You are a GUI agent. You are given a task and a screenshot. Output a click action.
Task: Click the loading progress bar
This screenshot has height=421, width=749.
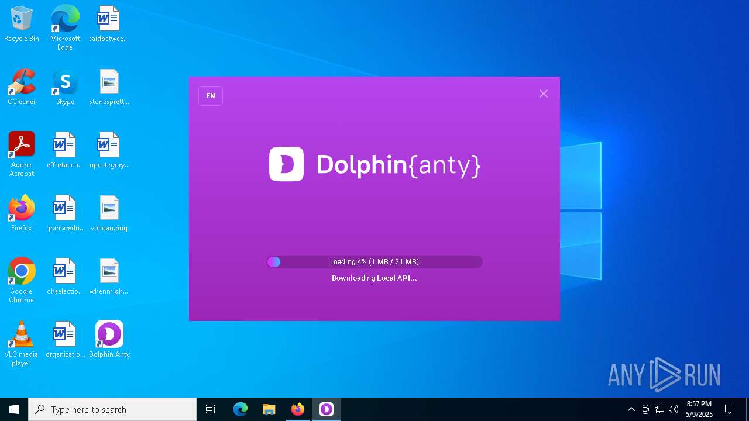[x=374, y=262]
